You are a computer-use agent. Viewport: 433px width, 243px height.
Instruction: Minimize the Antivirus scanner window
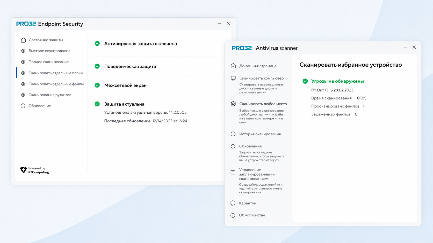click(x=405, y=47)
